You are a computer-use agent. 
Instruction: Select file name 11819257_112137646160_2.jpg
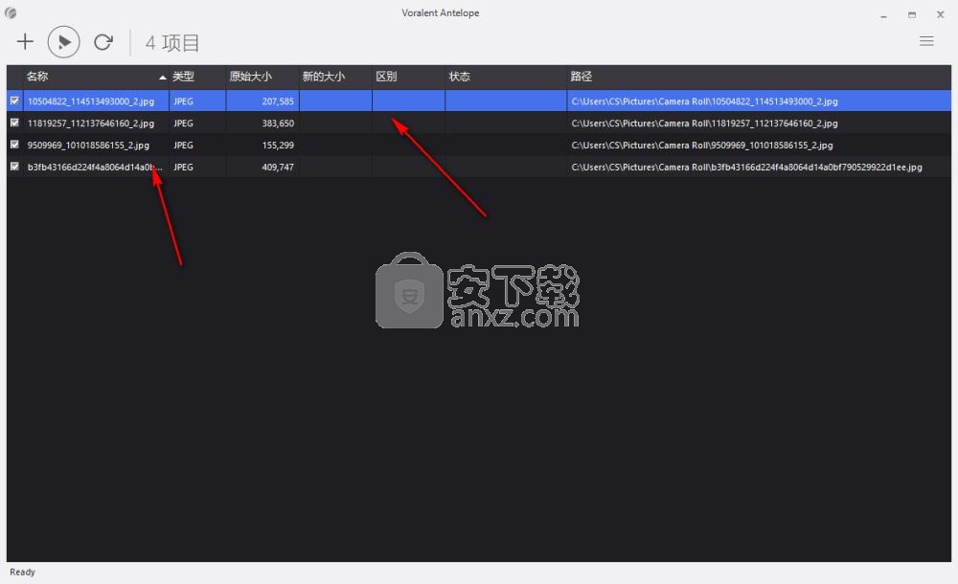pyautogui.click(x=90, y=124)
